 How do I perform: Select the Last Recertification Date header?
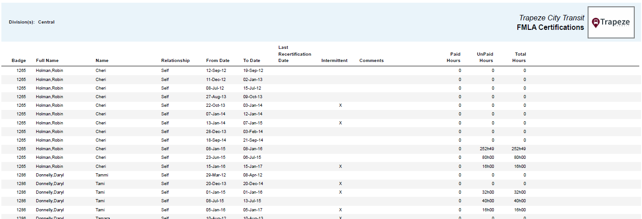pyautogui.click(x=294, y=54)
